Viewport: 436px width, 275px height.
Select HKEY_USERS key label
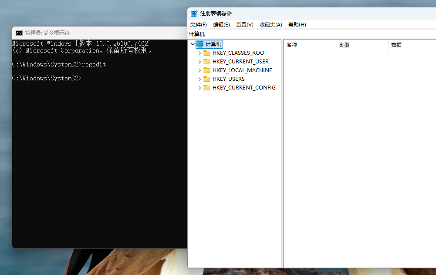[229, 79]
